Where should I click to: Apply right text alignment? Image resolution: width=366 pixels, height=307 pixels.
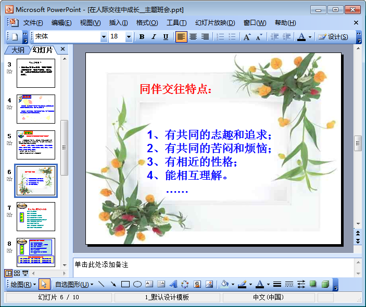[x=205, y=37]
